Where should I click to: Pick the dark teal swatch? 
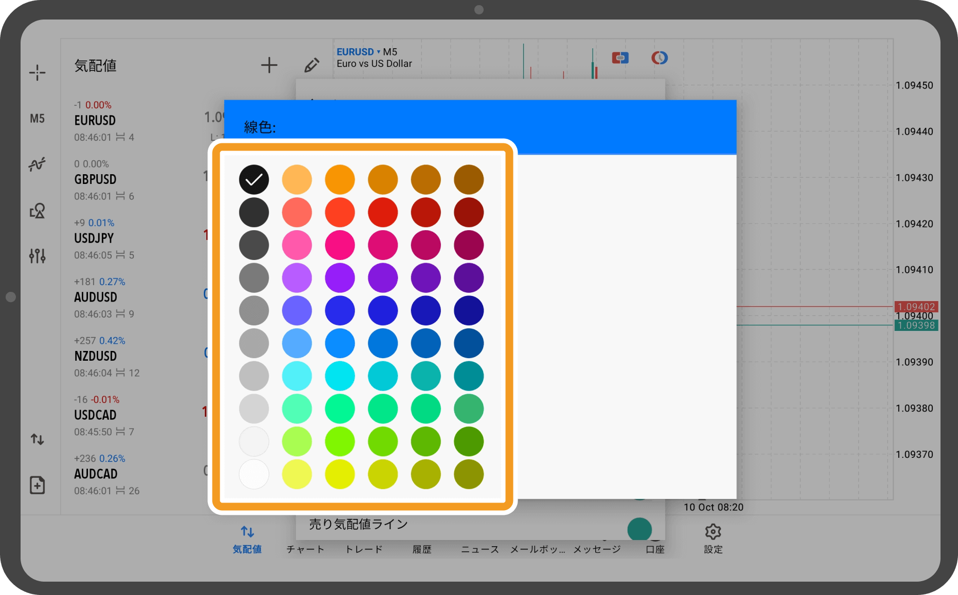(x=469, y=376)
